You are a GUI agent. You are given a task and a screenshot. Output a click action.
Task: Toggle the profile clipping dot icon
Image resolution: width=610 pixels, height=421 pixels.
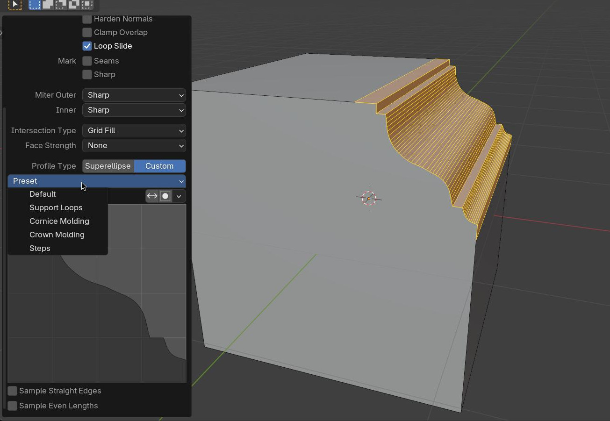coord(165,196)
